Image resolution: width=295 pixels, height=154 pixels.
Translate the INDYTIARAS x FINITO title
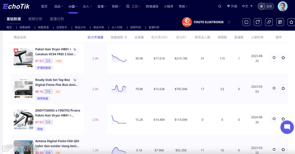click(x=75, y=111)
